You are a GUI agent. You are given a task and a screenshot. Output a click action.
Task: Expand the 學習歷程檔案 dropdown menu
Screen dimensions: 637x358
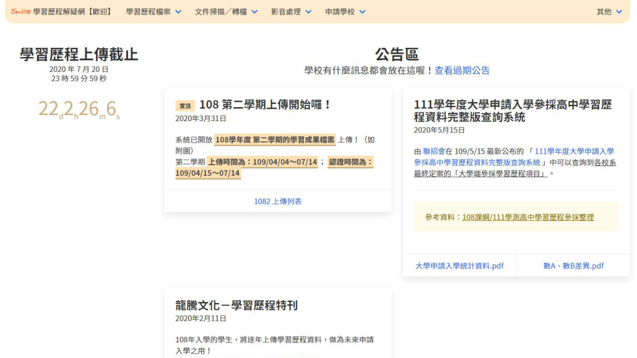tap(153, 11)
